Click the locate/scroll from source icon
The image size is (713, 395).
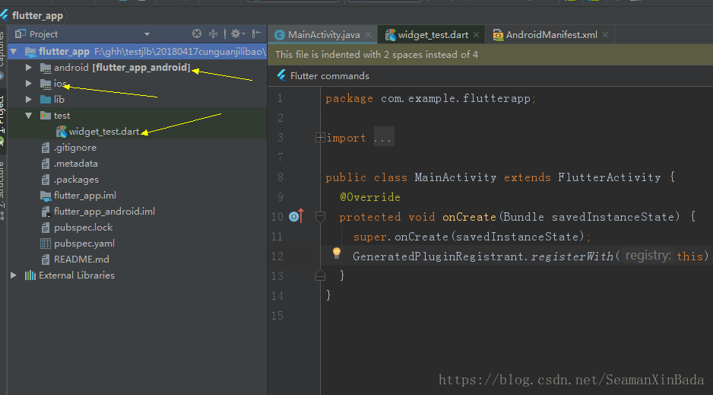click(x=196, y=33)
